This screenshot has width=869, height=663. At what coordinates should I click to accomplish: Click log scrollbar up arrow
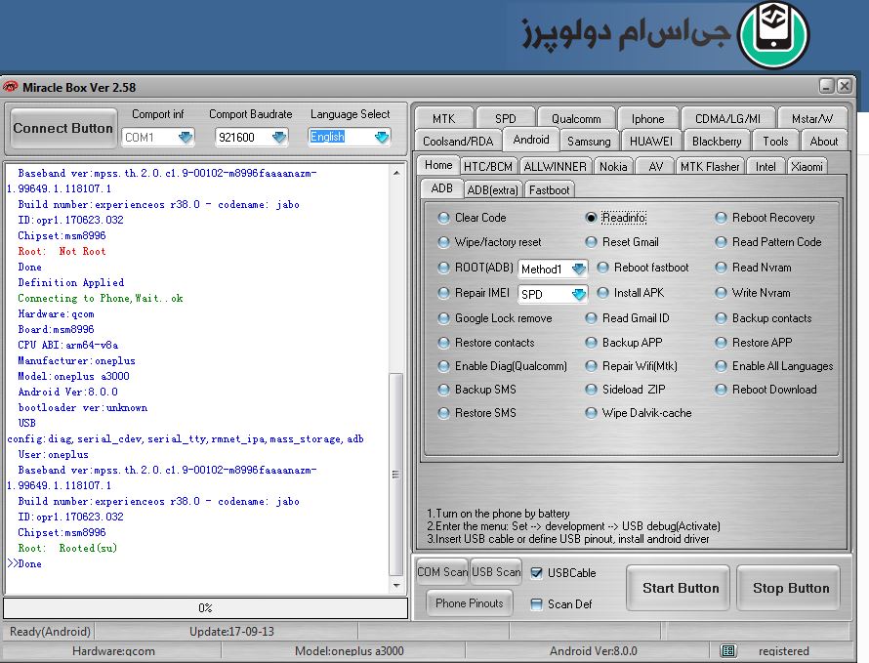tap(396, 173)
